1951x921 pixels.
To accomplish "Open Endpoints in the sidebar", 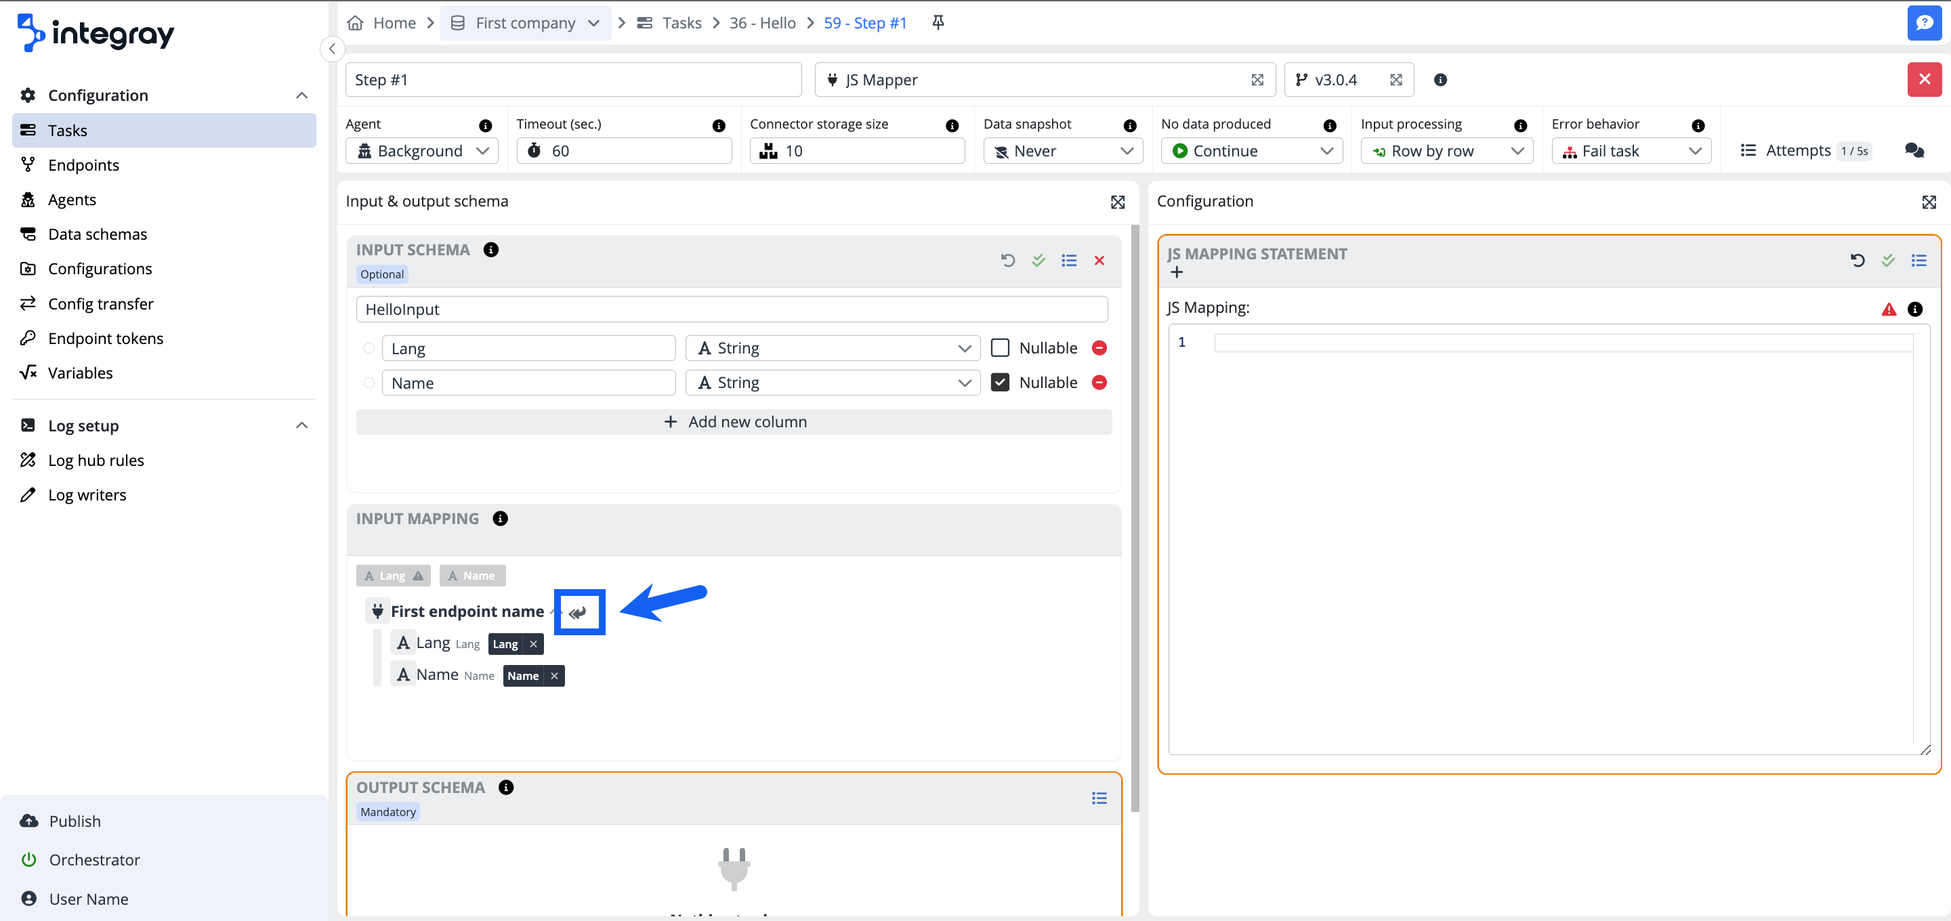I will [x=83, y=165].
